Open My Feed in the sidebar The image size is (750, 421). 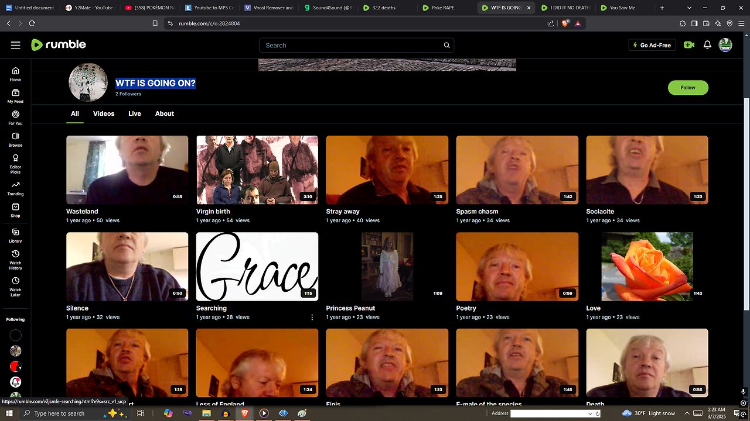(x=15, y=96)
